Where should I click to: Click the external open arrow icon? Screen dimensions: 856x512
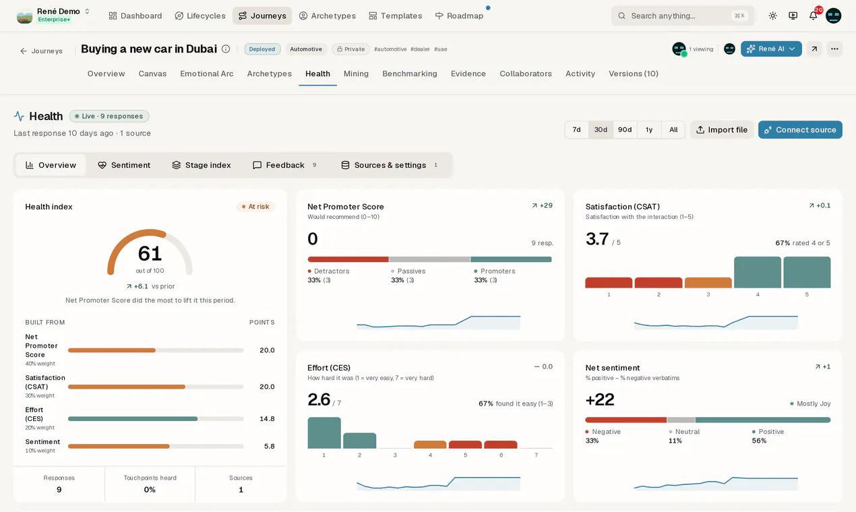coord(814,49)
